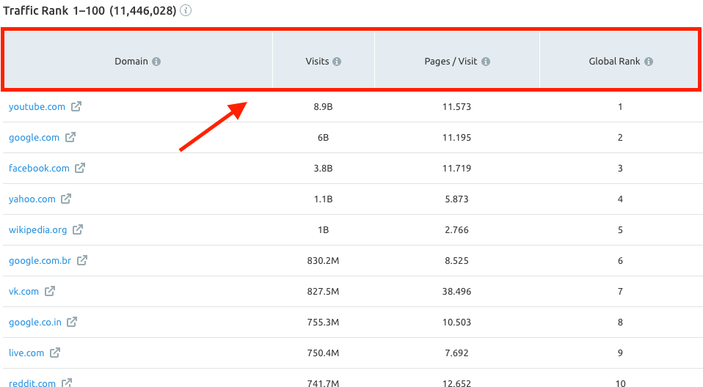Open vk.com external link icon

(50, 291)
